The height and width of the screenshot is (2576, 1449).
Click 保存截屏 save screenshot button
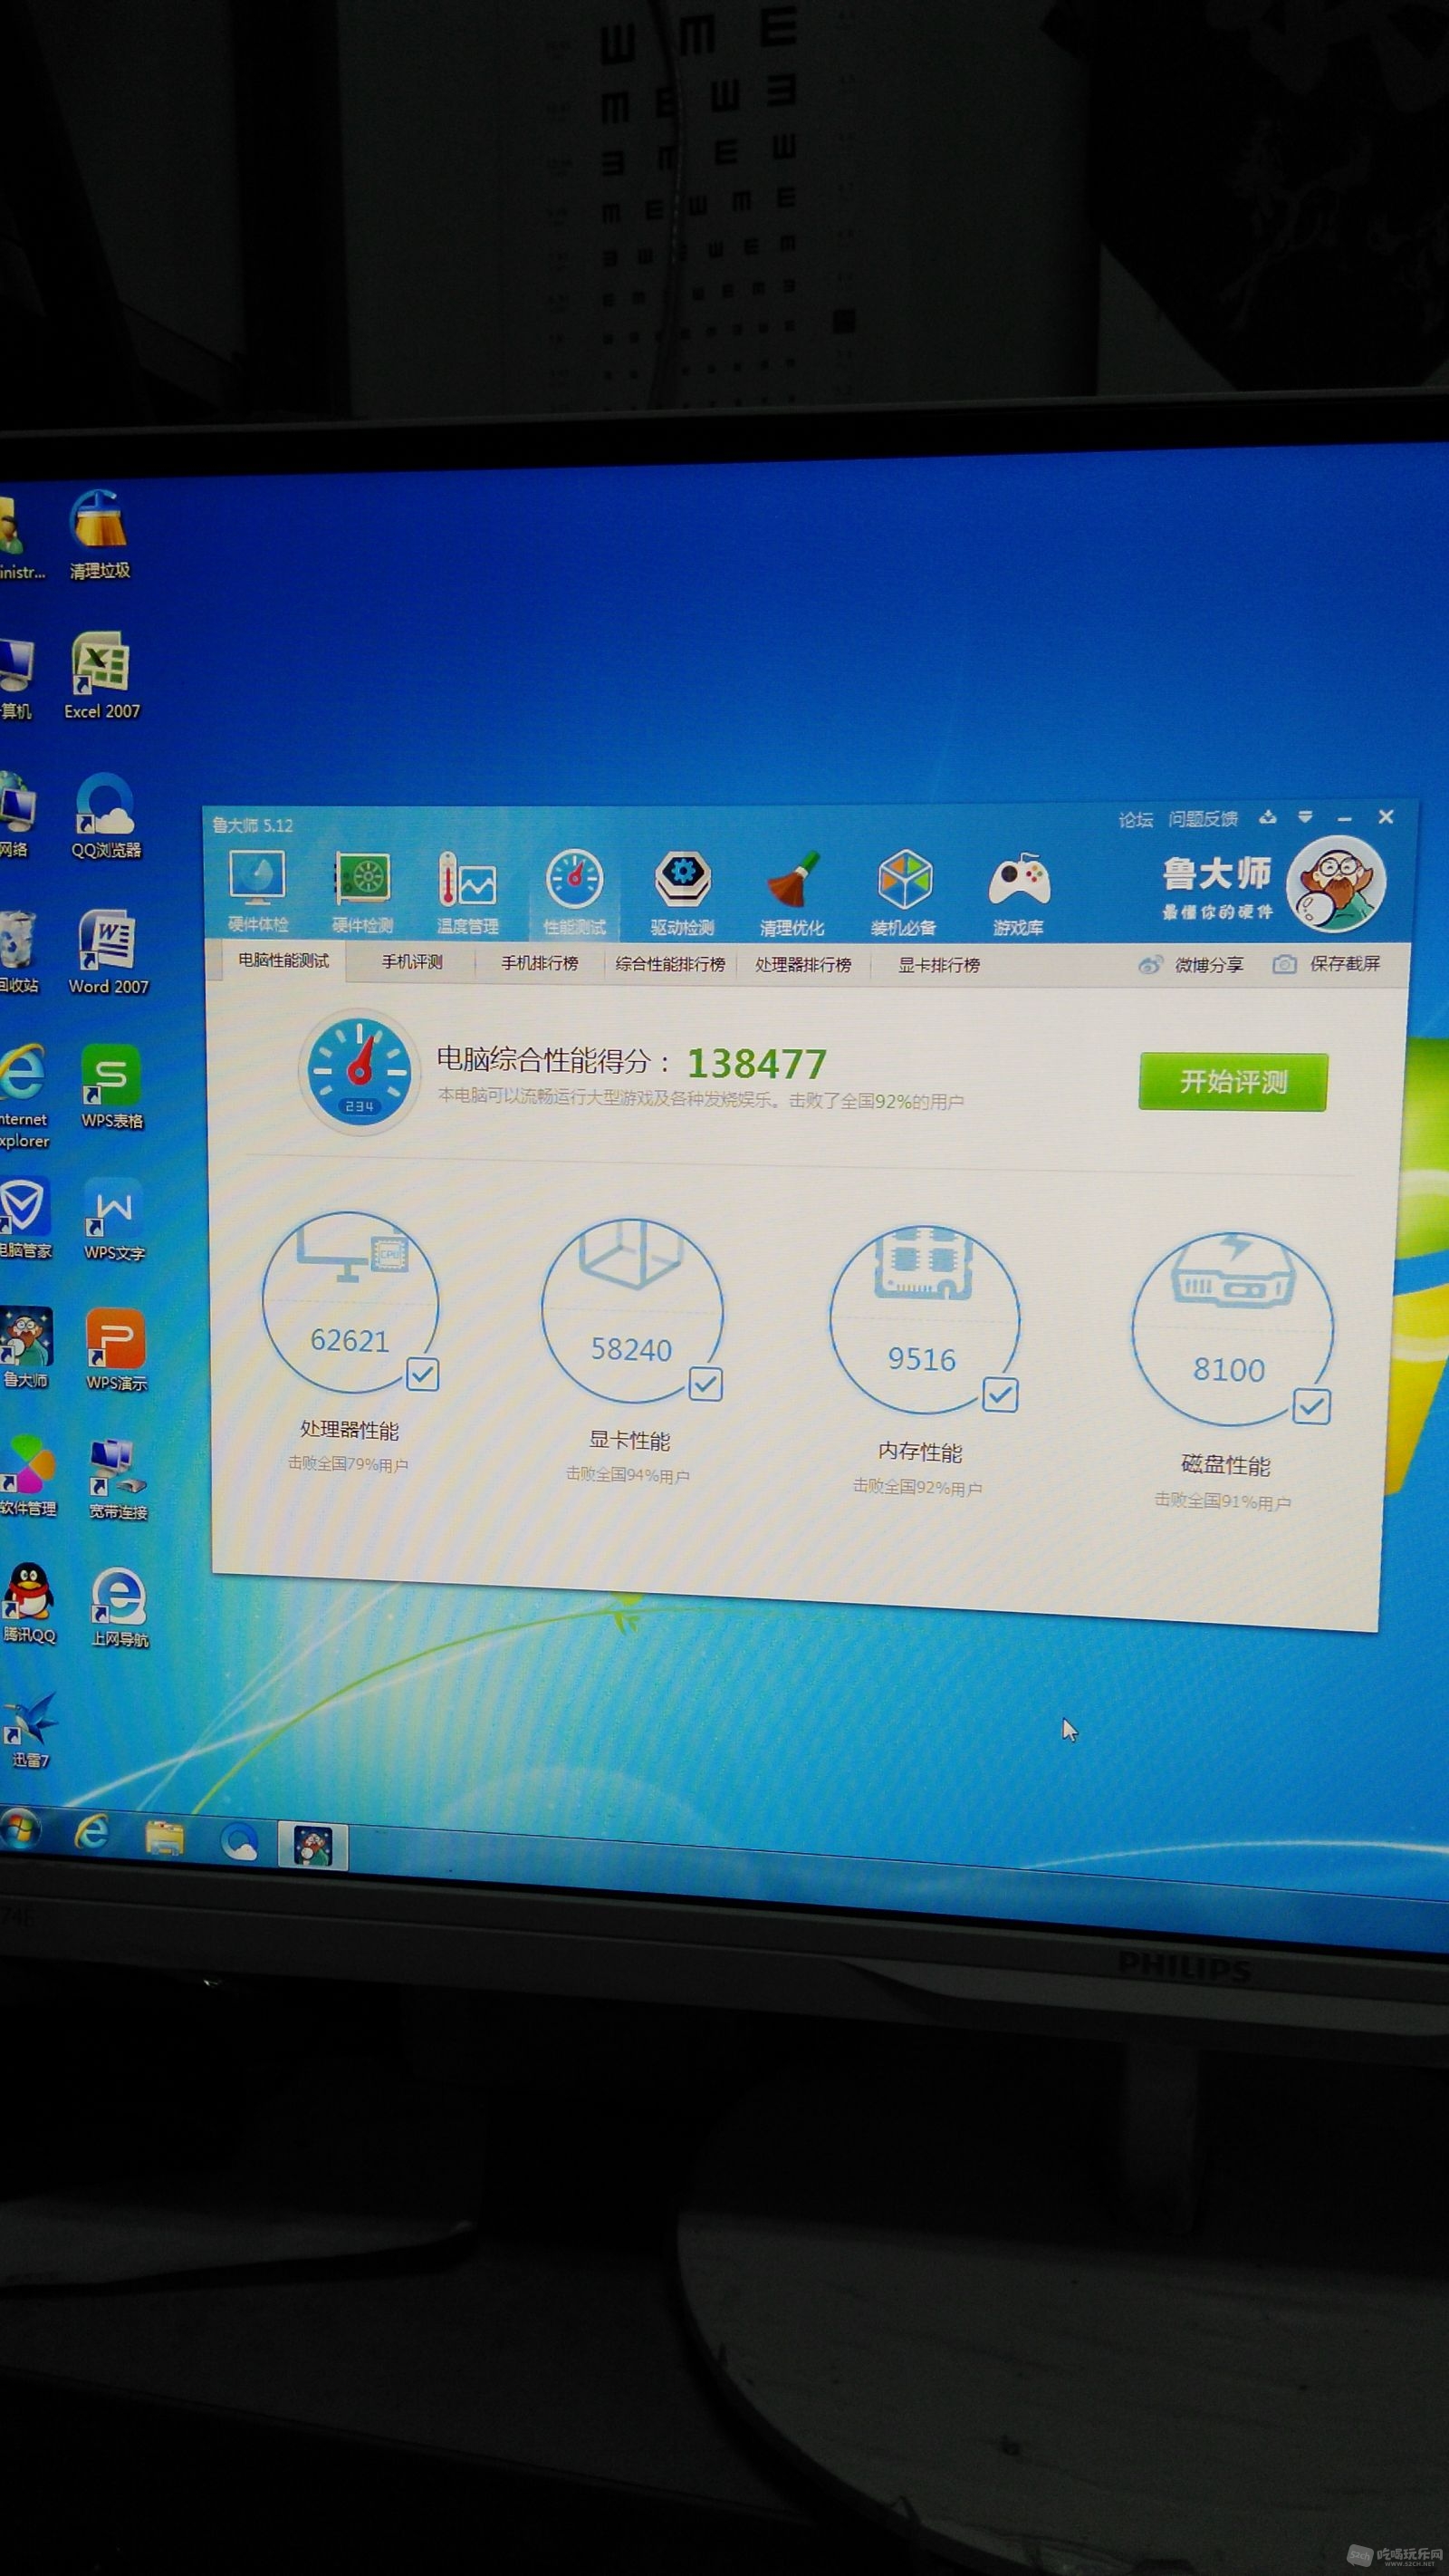(1327, 964)
